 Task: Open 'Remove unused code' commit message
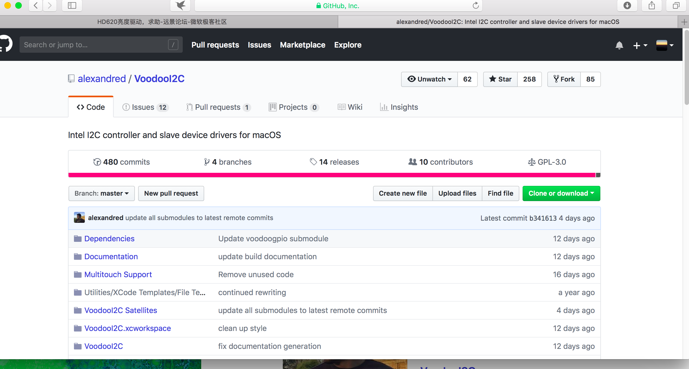(256, 274)
